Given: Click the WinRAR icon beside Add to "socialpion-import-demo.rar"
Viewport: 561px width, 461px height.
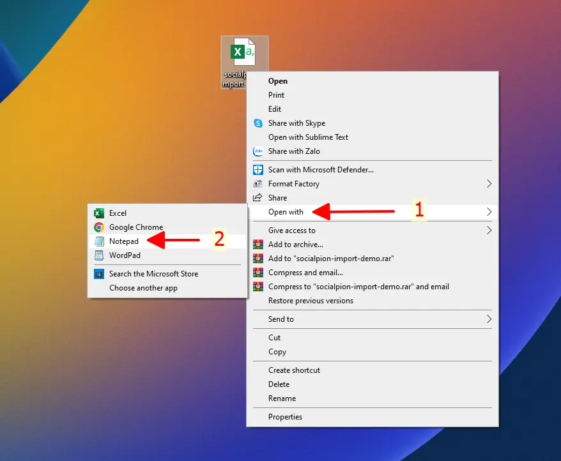Looking at the screenshot, I should [258, 258].
